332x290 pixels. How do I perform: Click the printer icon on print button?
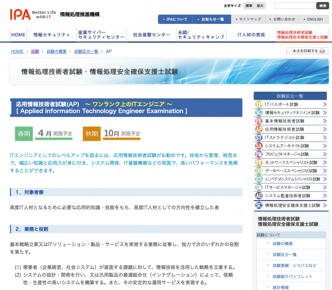(x=322, y=51)
